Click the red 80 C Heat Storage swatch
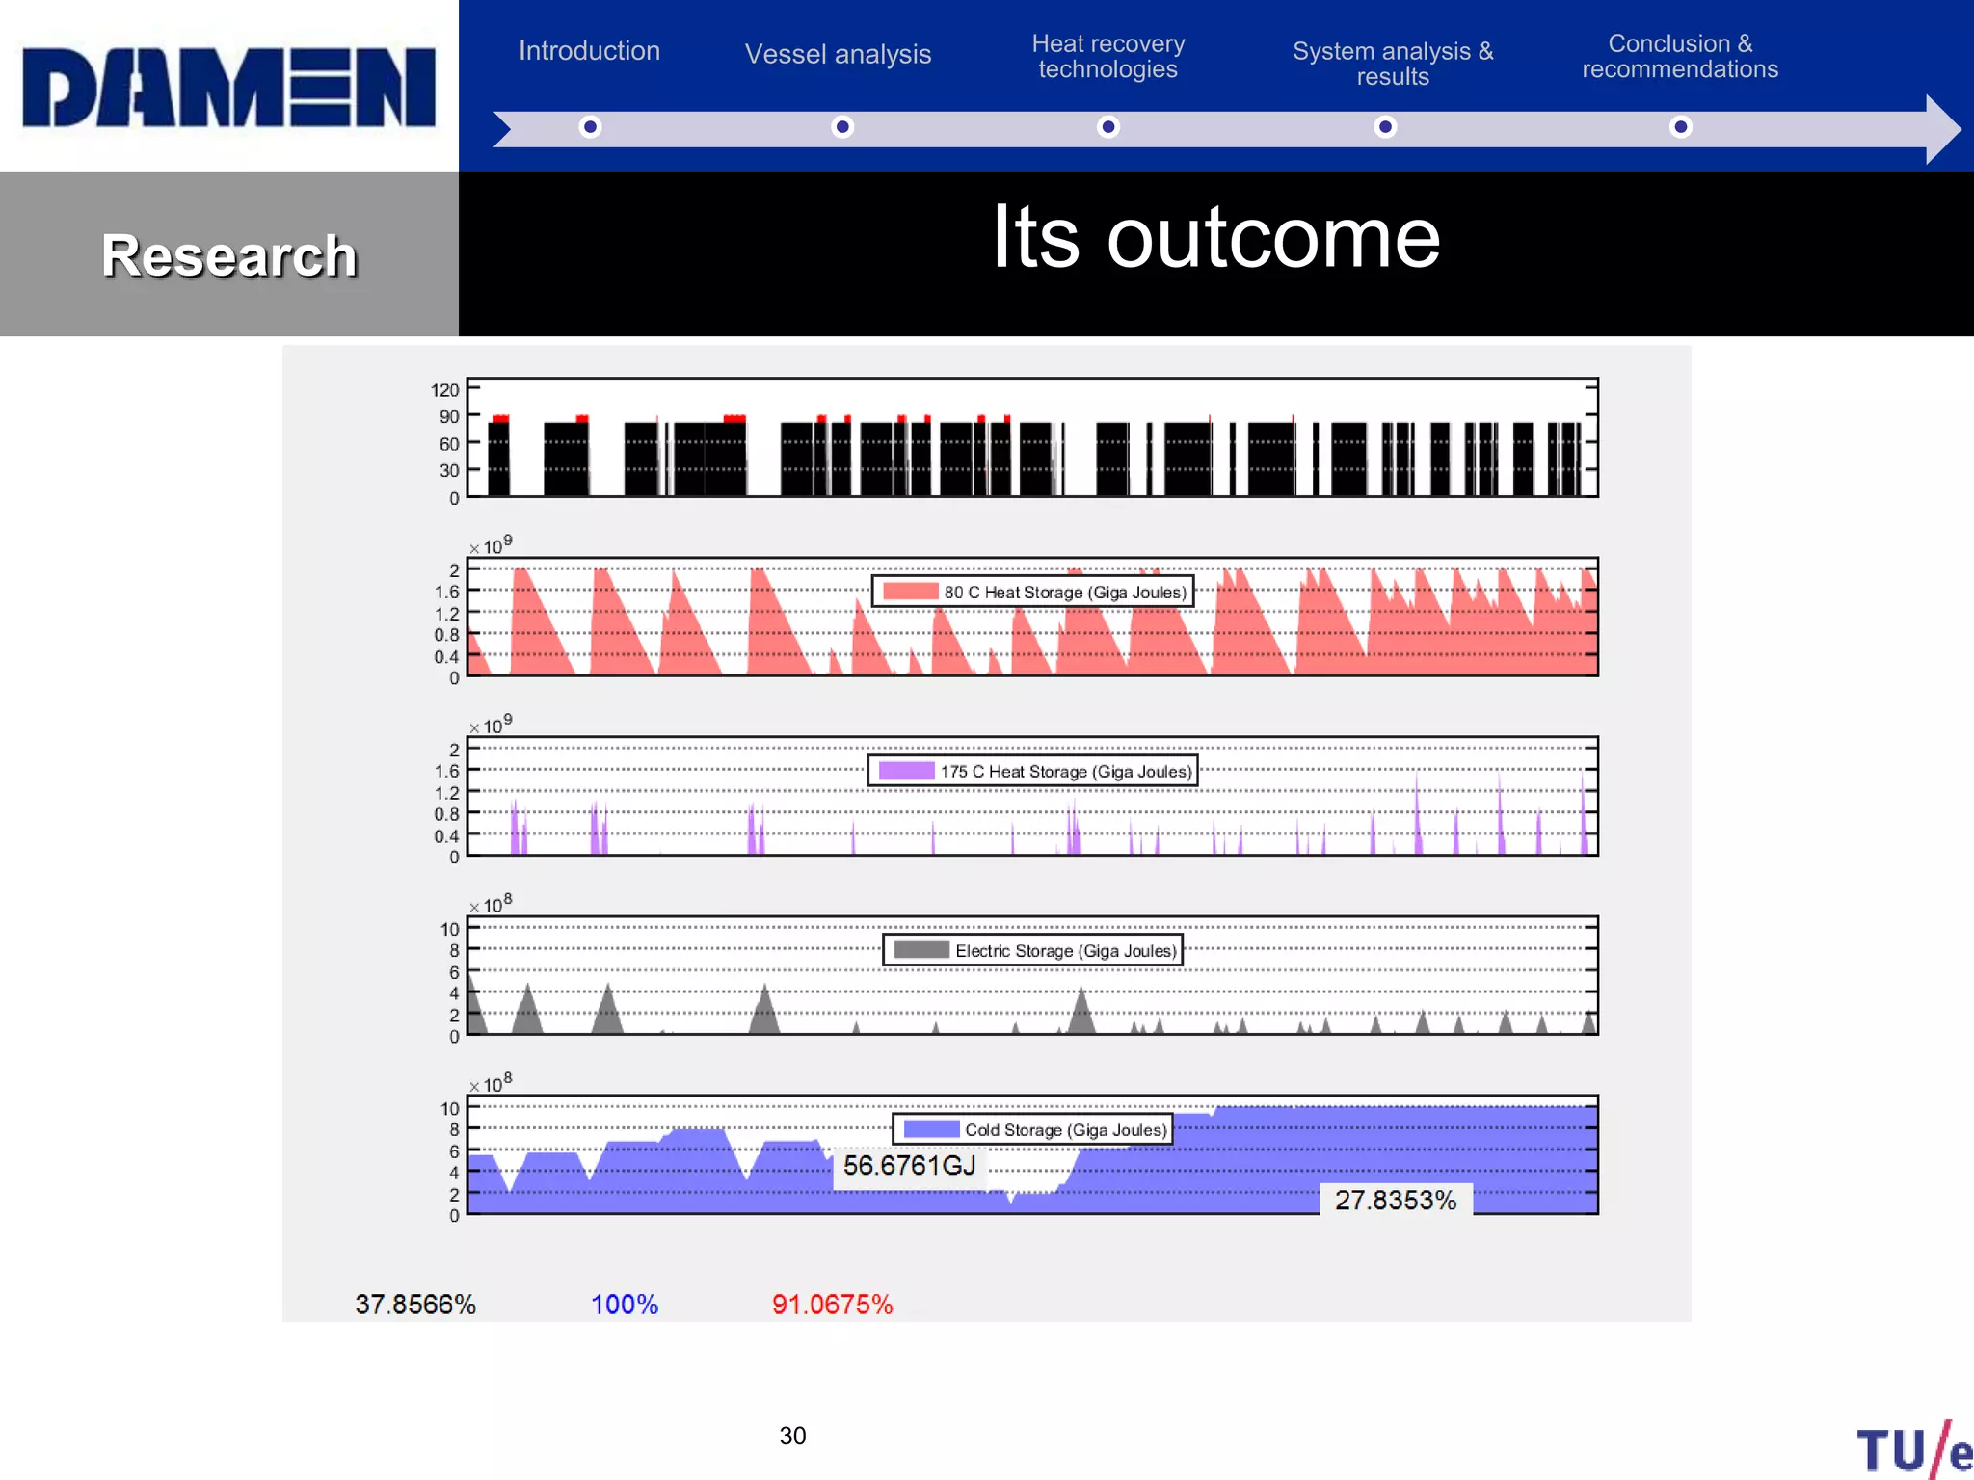 910,592
